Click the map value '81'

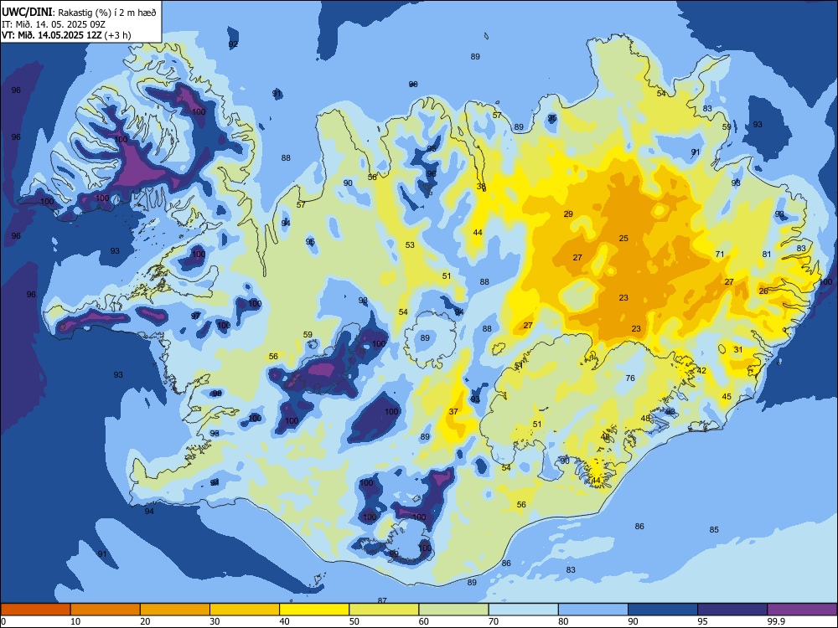(x=767, y=254)
